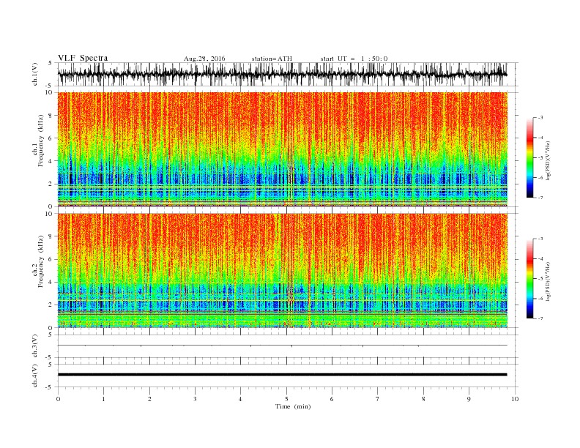The width and height of the screenshot is (580, 448).
Task: Click inside the ch.2 spectrogram plot
Action: pos(283,270)
